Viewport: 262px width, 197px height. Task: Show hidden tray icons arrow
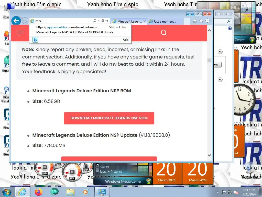point(217,192)
